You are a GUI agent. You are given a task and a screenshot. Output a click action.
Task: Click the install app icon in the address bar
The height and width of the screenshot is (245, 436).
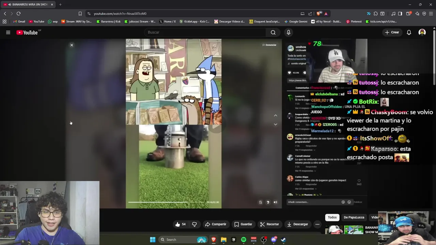[302, 14]
